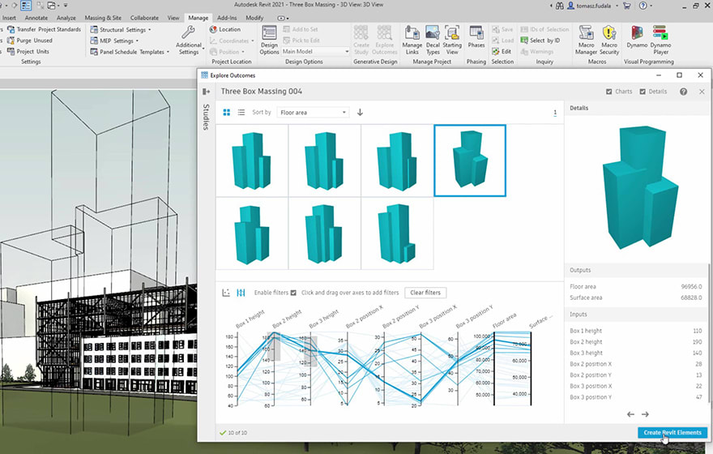Go to next outcome arrow
Image resolution: width=713 pixels, height=454 pixels.
tap(645, 414)
